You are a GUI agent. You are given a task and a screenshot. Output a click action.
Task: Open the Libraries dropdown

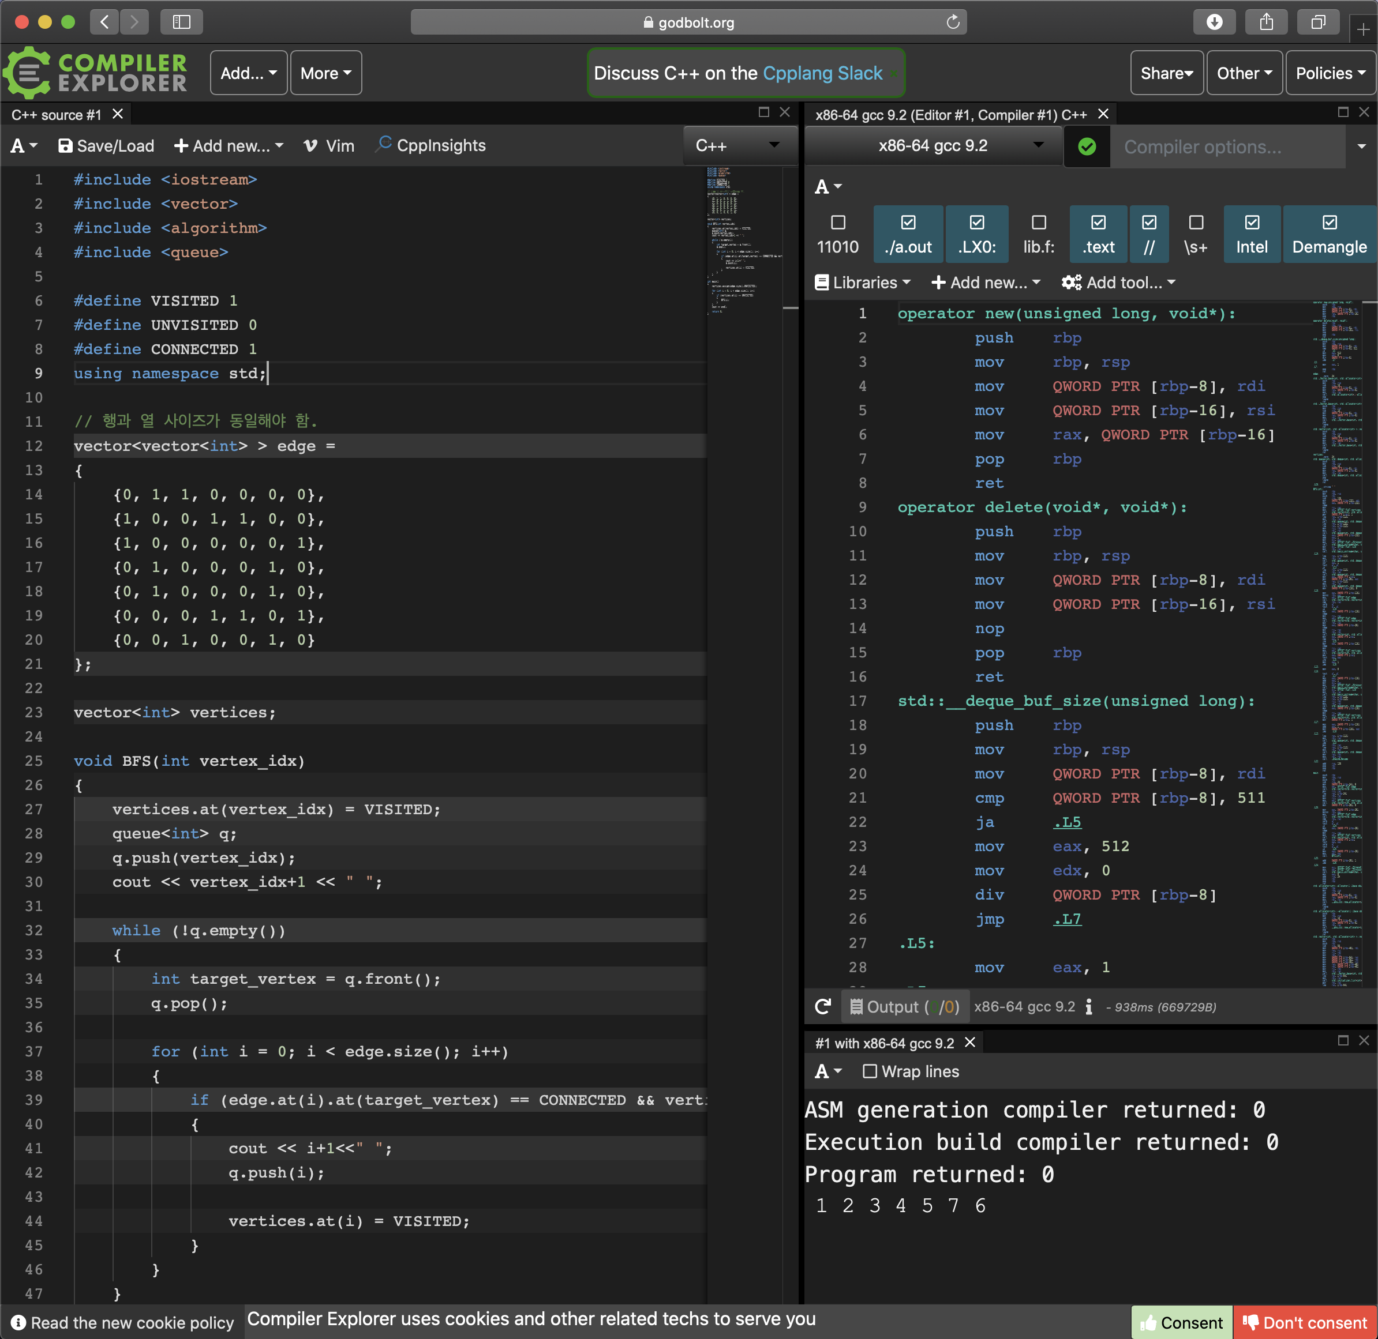[x=862, y=282]
